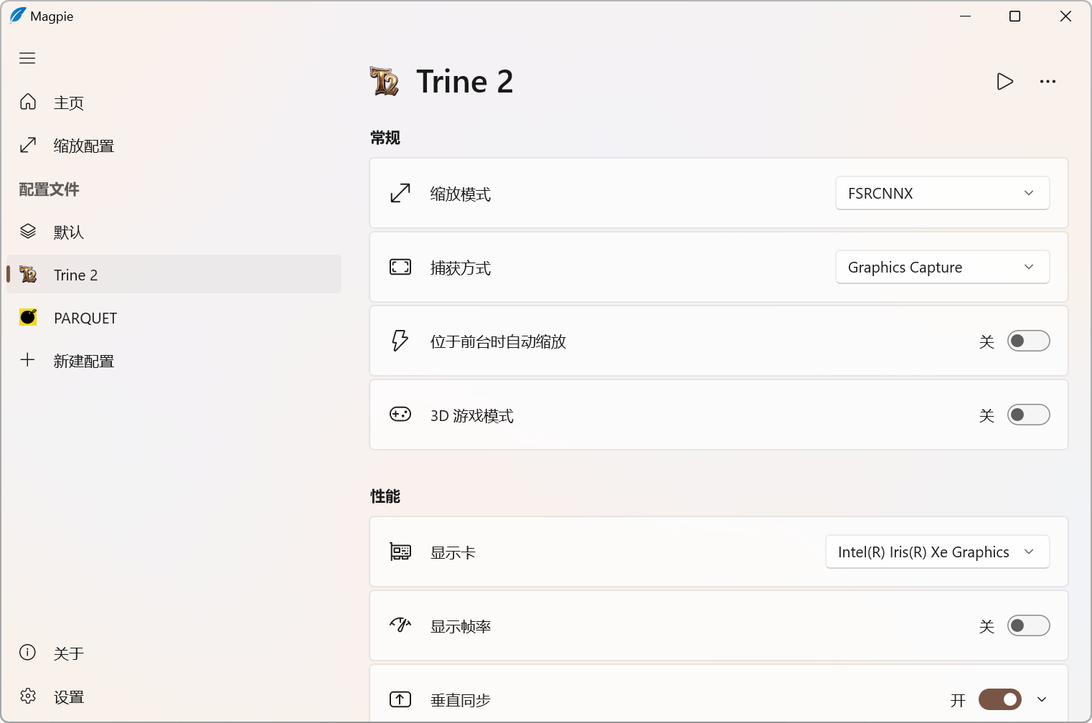Click the 配置文件 sidebar heading

coord(49,189)
